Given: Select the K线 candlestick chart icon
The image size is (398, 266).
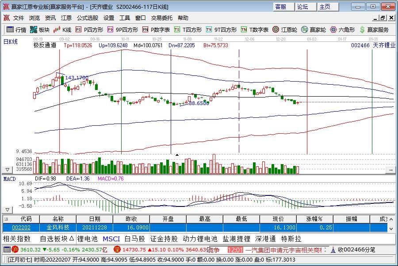Looking at the screenshot, I should click(x=62, y=30).
